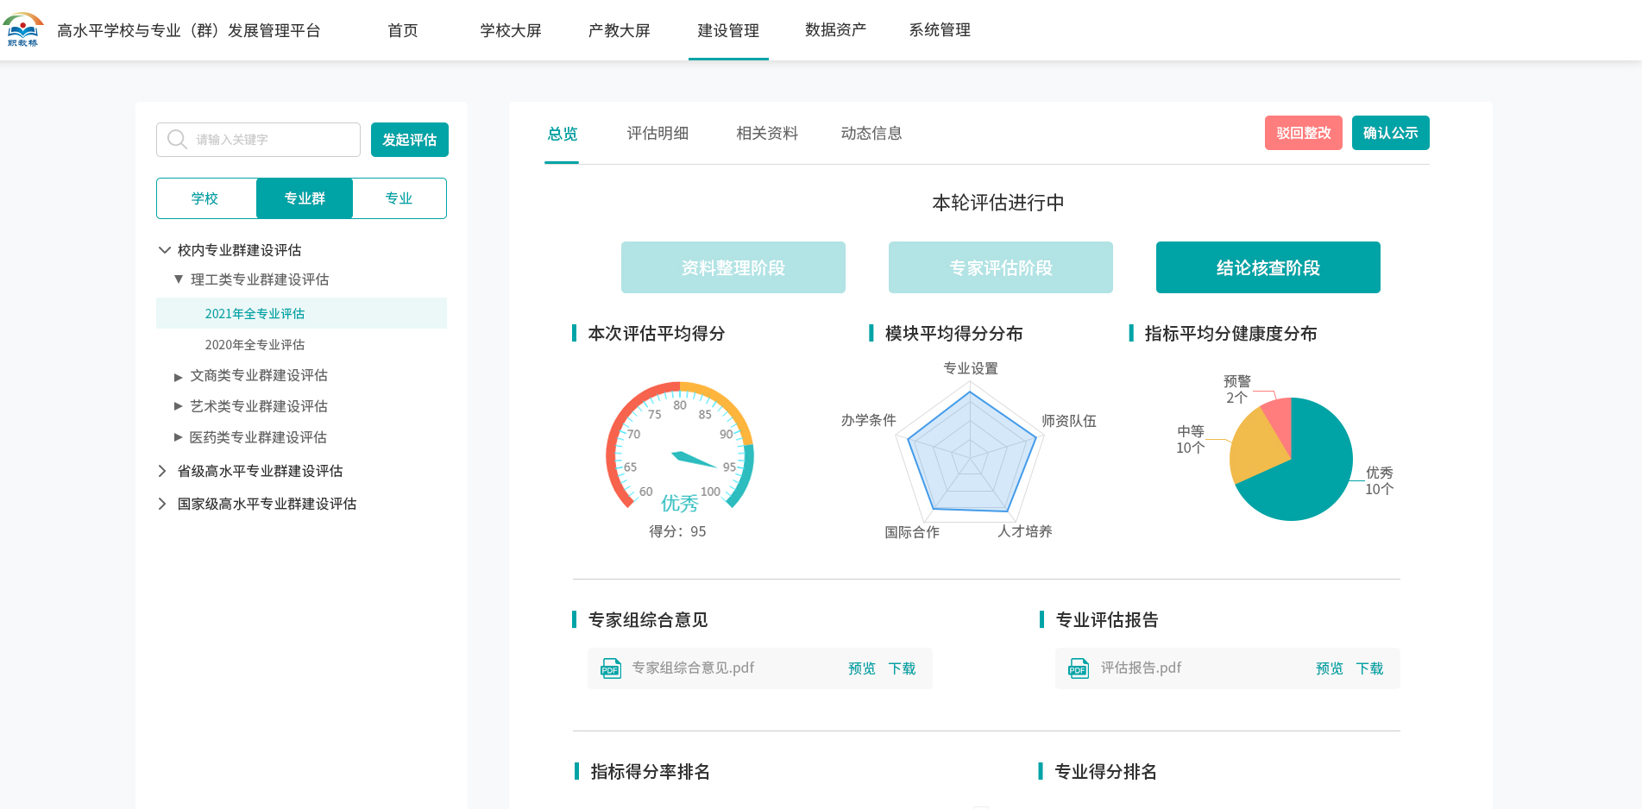Open 数据资产 in top navigation
The height and width of the screenshot is (809, 1642).
pyautogui.click(x=835, y=30)
